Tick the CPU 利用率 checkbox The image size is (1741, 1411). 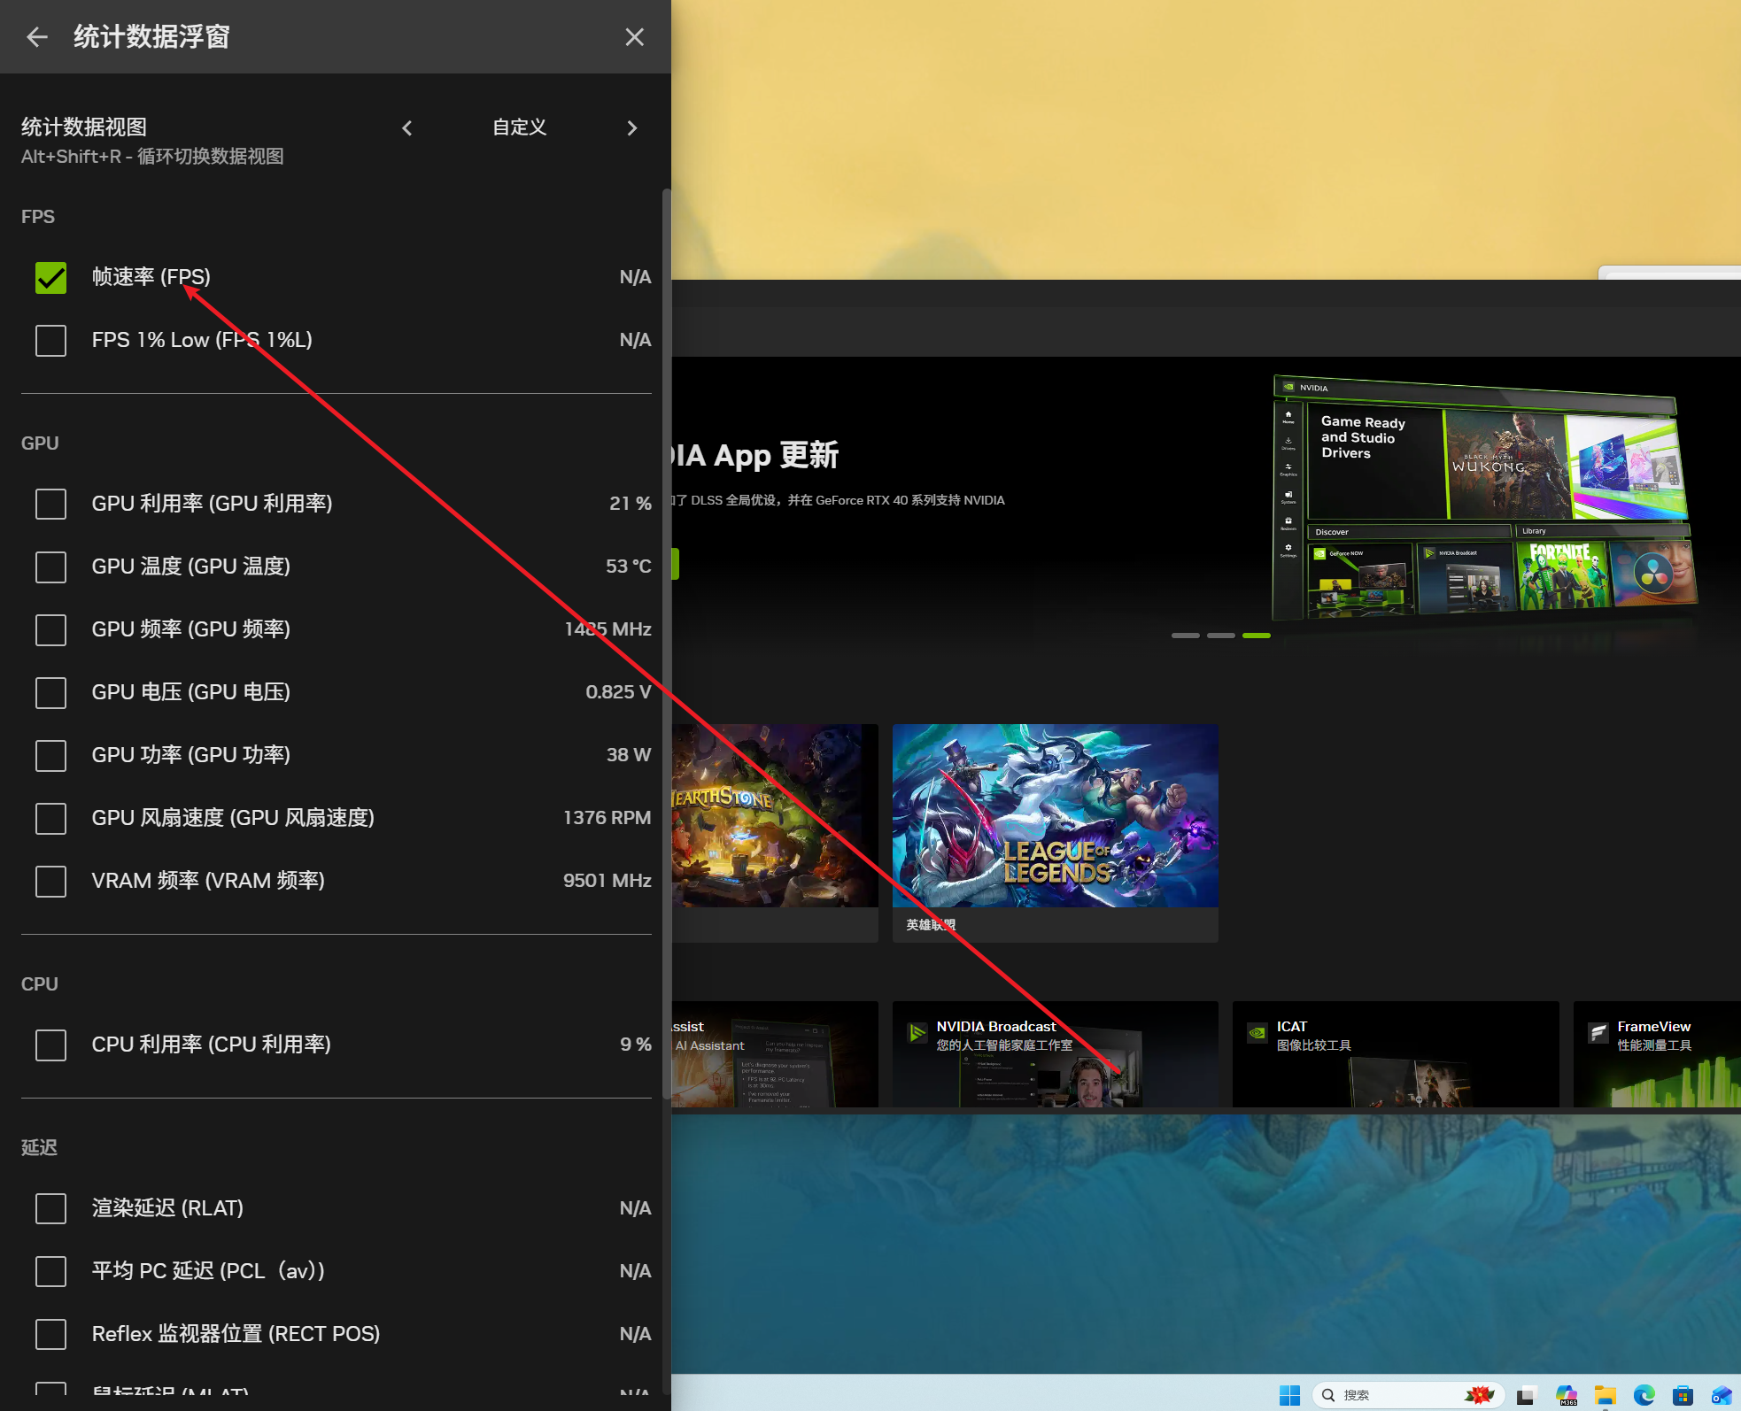coord(50,1045)
